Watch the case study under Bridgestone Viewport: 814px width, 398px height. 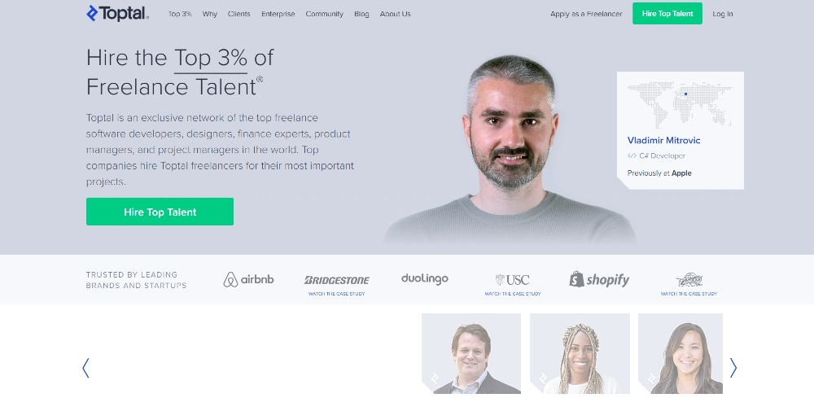pyautogui.click(x=336, y=294)
